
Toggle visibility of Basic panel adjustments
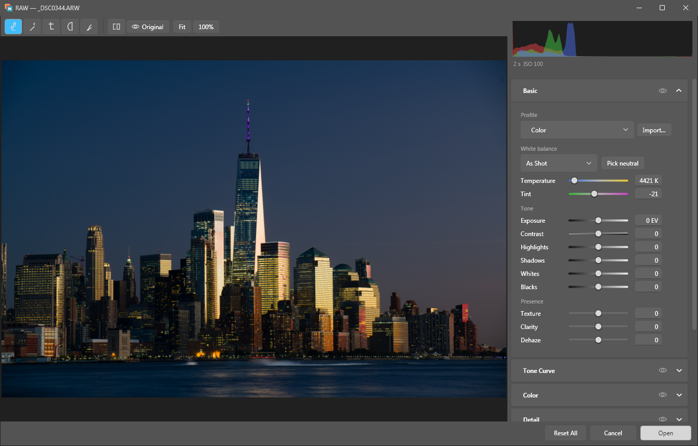pos(663,90)
